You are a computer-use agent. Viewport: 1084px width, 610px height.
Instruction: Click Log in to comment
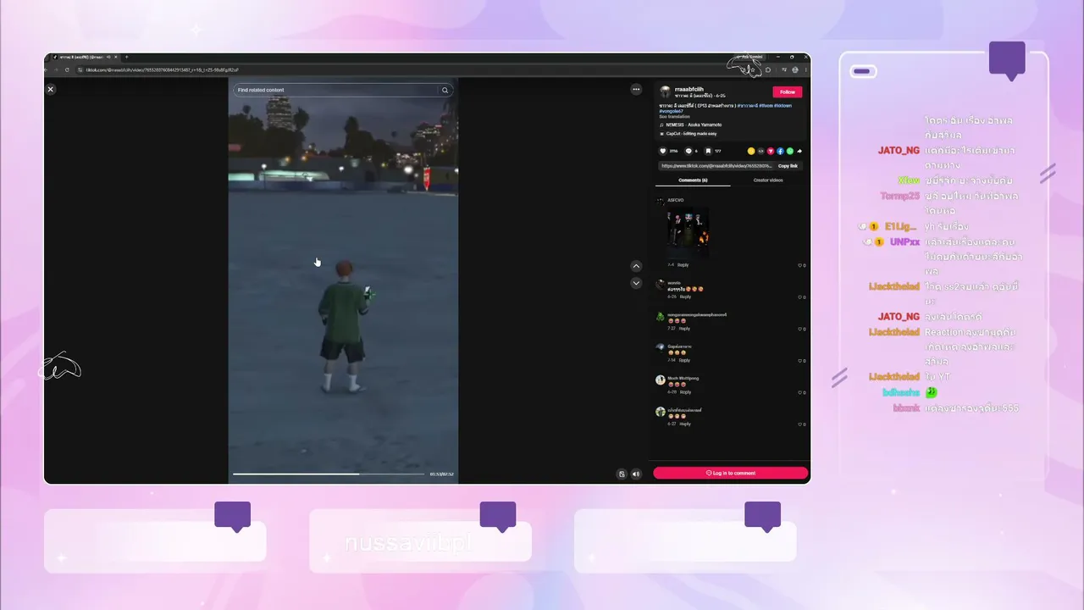pos(730,473)
